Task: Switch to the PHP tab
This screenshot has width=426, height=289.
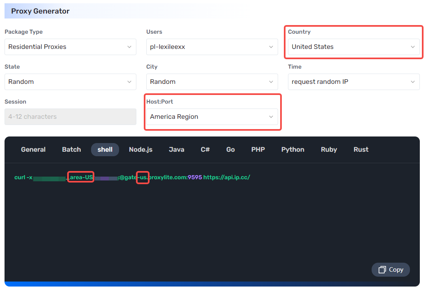Action: point(258,150)
